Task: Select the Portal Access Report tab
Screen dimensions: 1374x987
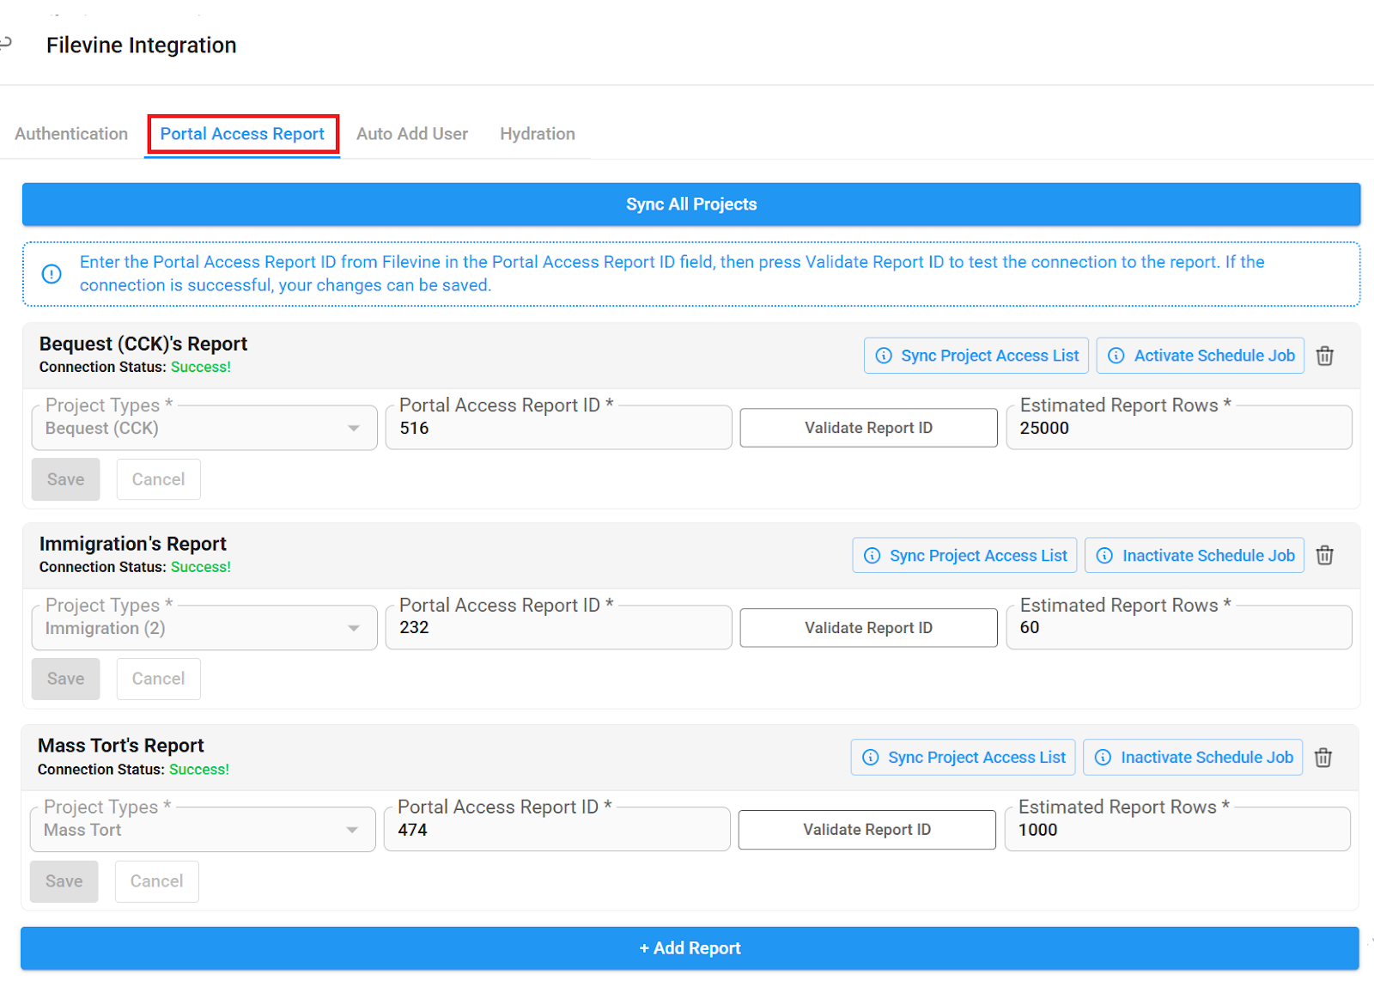Action: (242, 134)
